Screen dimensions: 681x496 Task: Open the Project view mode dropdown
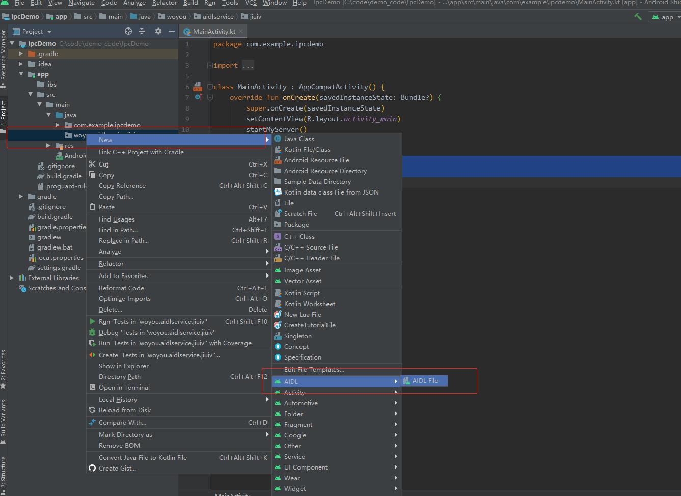coord(48,31)
